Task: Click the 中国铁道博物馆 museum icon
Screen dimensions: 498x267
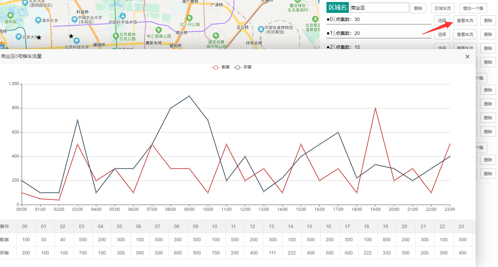Action: (261, 29)
